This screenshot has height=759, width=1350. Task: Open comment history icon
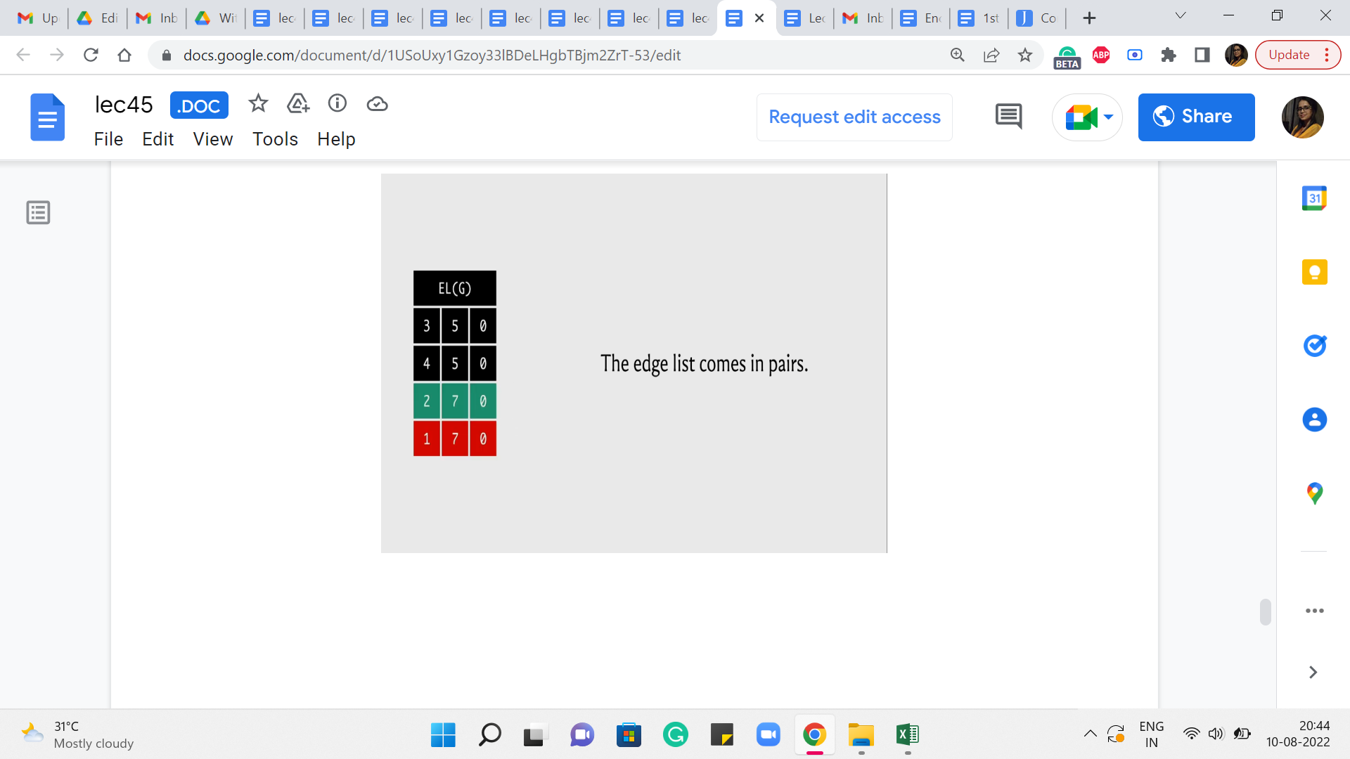[1008, 117]
